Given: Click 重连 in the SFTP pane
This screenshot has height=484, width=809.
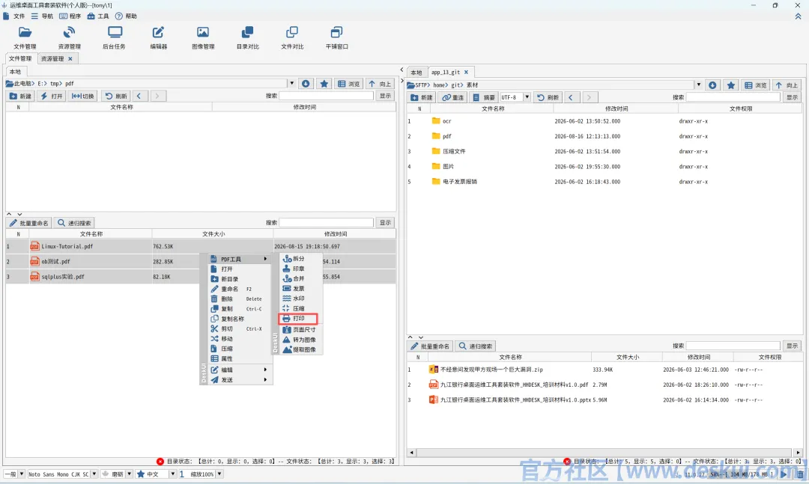Looking at the screenshot, I should tap(452, 97).
